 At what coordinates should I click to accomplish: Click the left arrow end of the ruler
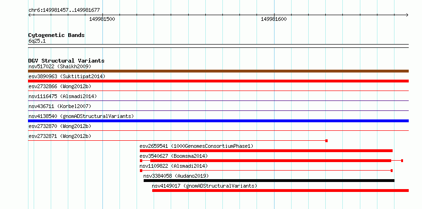coord(30,15)
